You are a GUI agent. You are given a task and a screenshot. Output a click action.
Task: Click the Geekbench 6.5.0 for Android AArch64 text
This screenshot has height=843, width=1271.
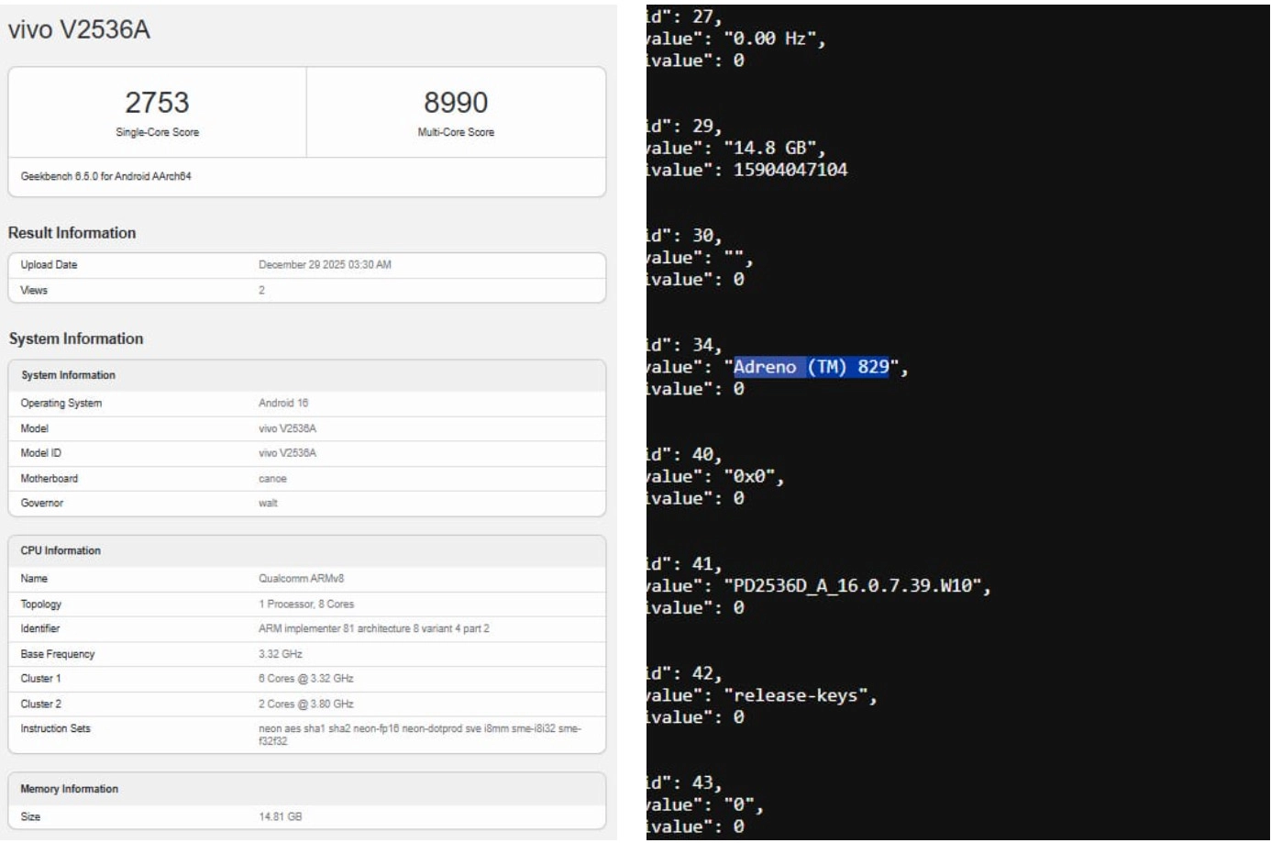106,176
